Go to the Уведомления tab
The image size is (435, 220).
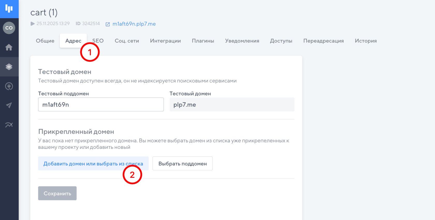point(242,41)
